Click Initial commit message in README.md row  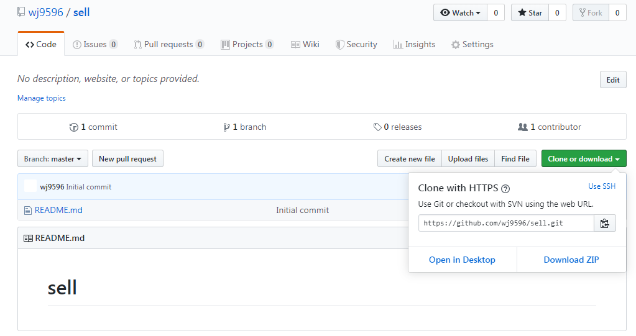point(303,211)
